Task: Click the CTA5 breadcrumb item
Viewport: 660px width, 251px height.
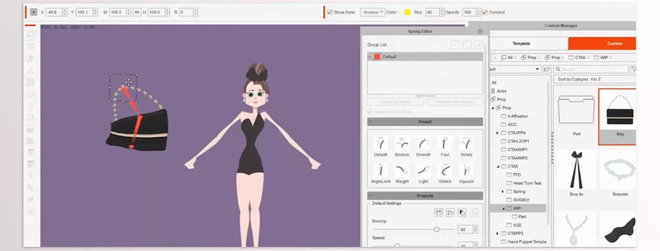Action: [577, 58]
